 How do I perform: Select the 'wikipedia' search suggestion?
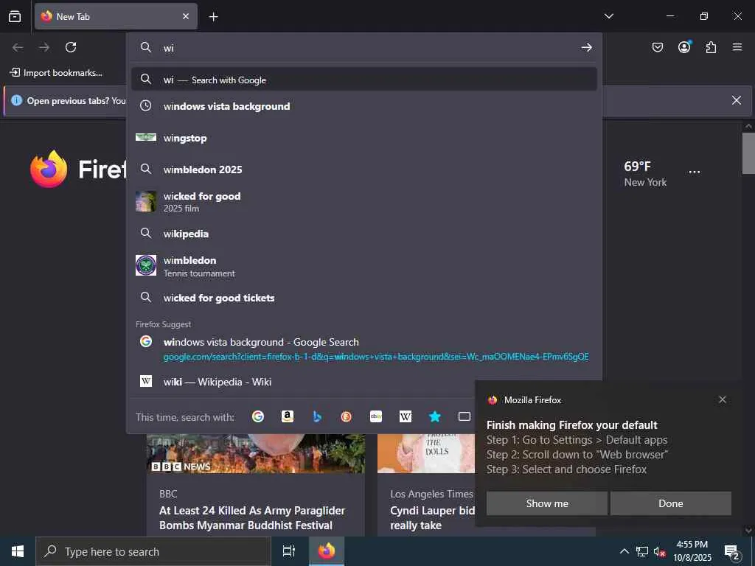pyautogui.click(x=364, y=234)
